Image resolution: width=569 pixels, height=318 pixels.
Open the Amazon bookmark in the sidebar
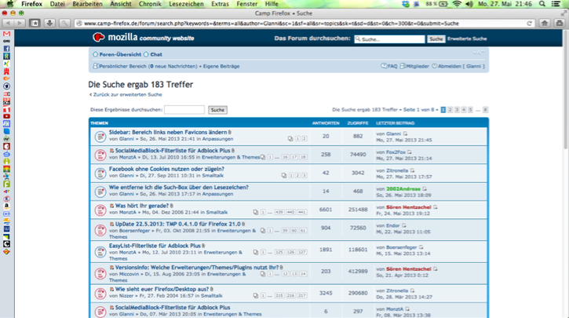pos(6,206)
